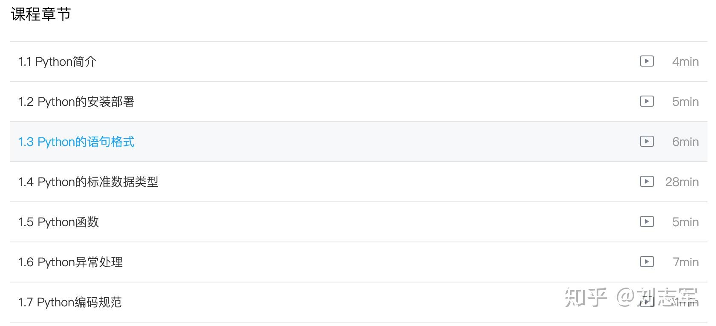The image size is (716, 326).
Task: Select the highlighted 1.3 Python的语句格式 chapter
Action: (76, 142)
